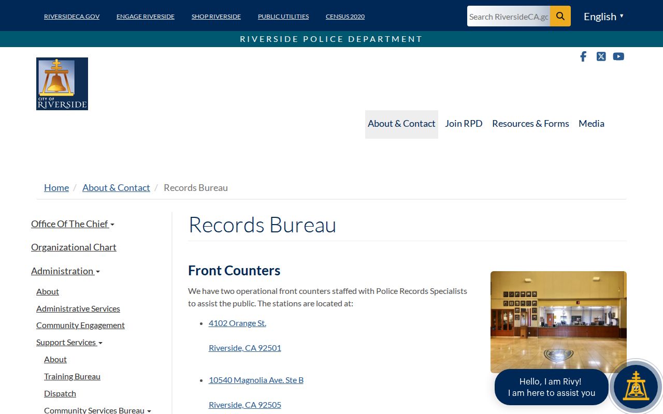Open the Media menu

592,124
